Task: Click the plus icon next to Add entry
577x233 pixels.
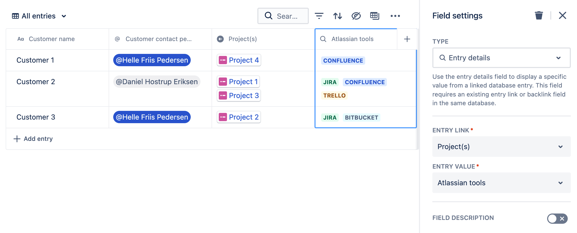Action: (17, 139)
